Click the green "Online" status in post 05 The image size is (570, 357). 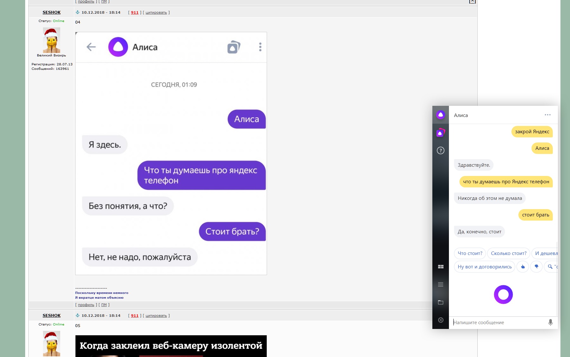click(59, 324)
